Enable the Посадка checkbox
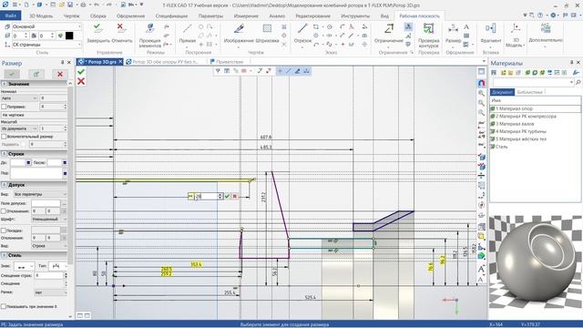This screenshot has height=328, width=583. coord(4,231)
